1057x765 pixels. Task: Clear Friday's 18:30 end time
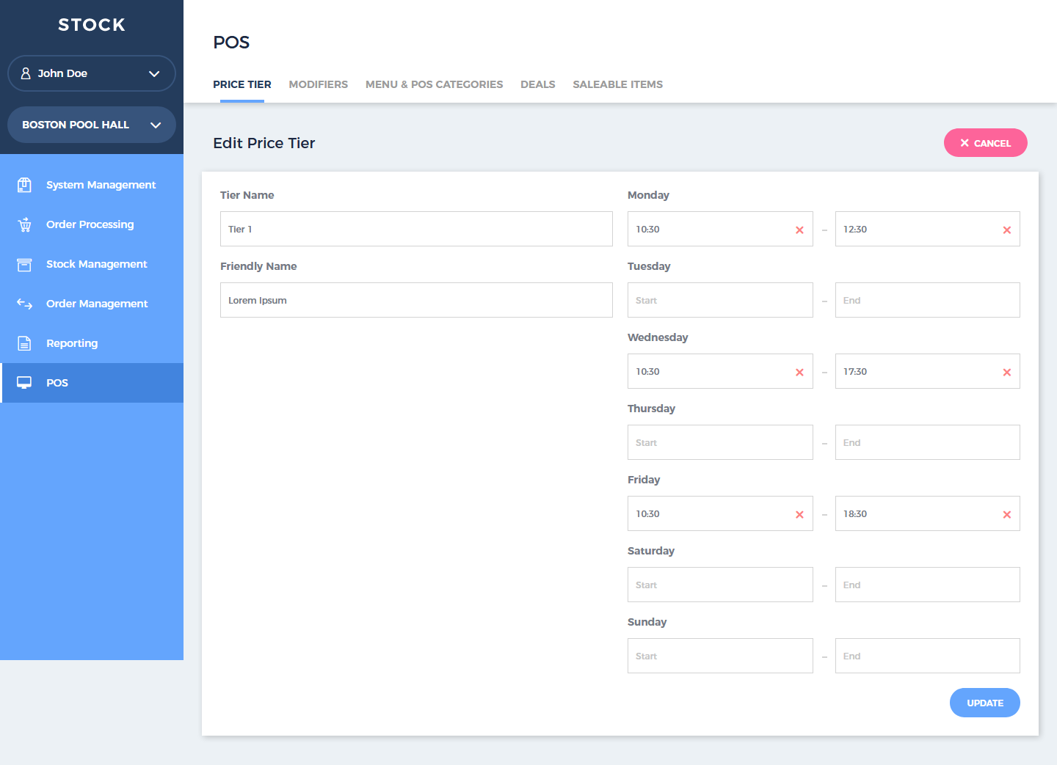pos(1006,513)
